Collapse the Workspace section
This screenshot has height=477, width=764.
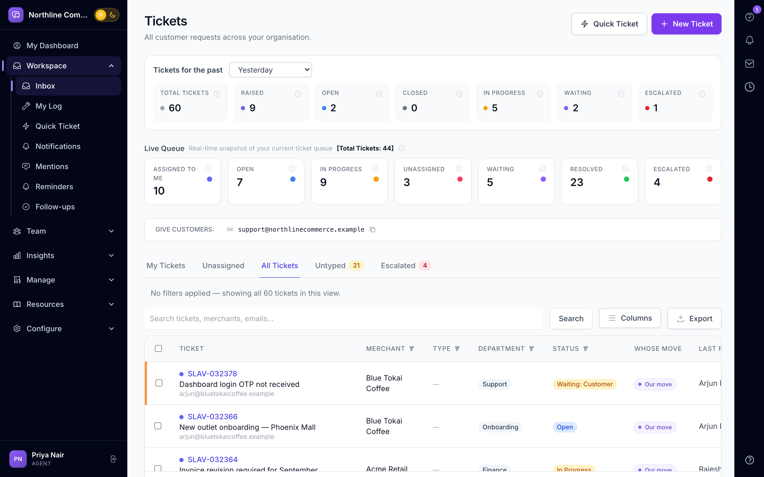pos(63,66)
